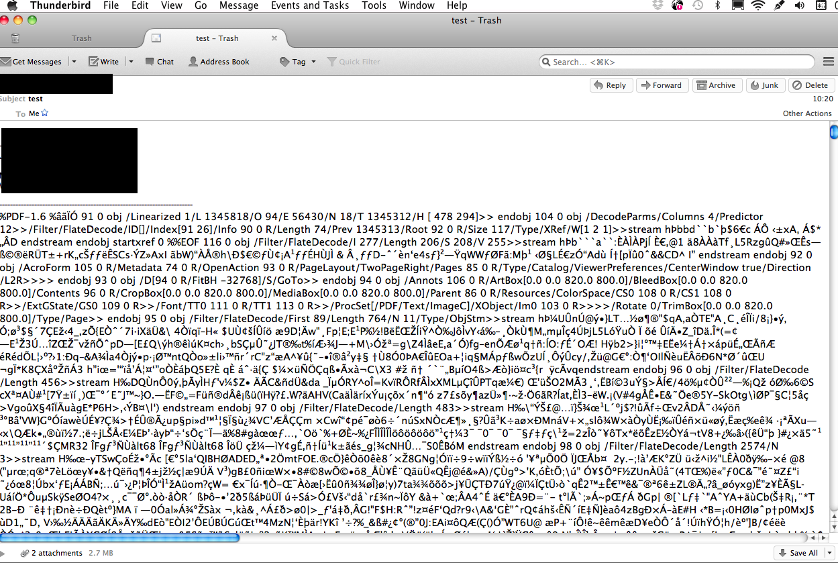Star the contact next to Me
The height and width of the screenshot is (563, 838).
point(45,113)
